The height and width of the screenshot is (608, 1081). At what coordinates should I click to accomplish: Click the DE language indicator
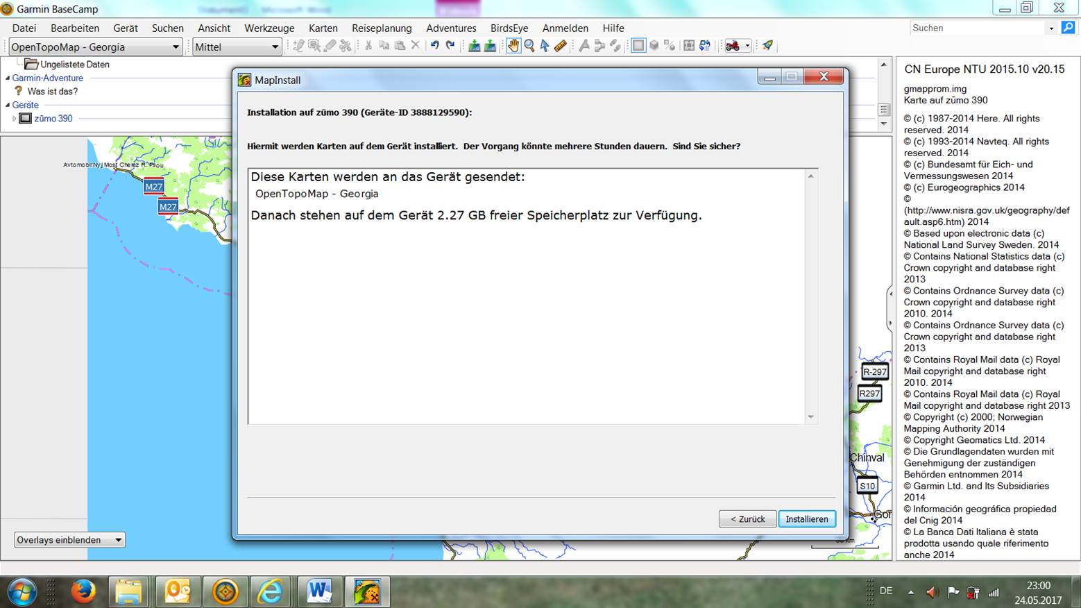[886, 591]
